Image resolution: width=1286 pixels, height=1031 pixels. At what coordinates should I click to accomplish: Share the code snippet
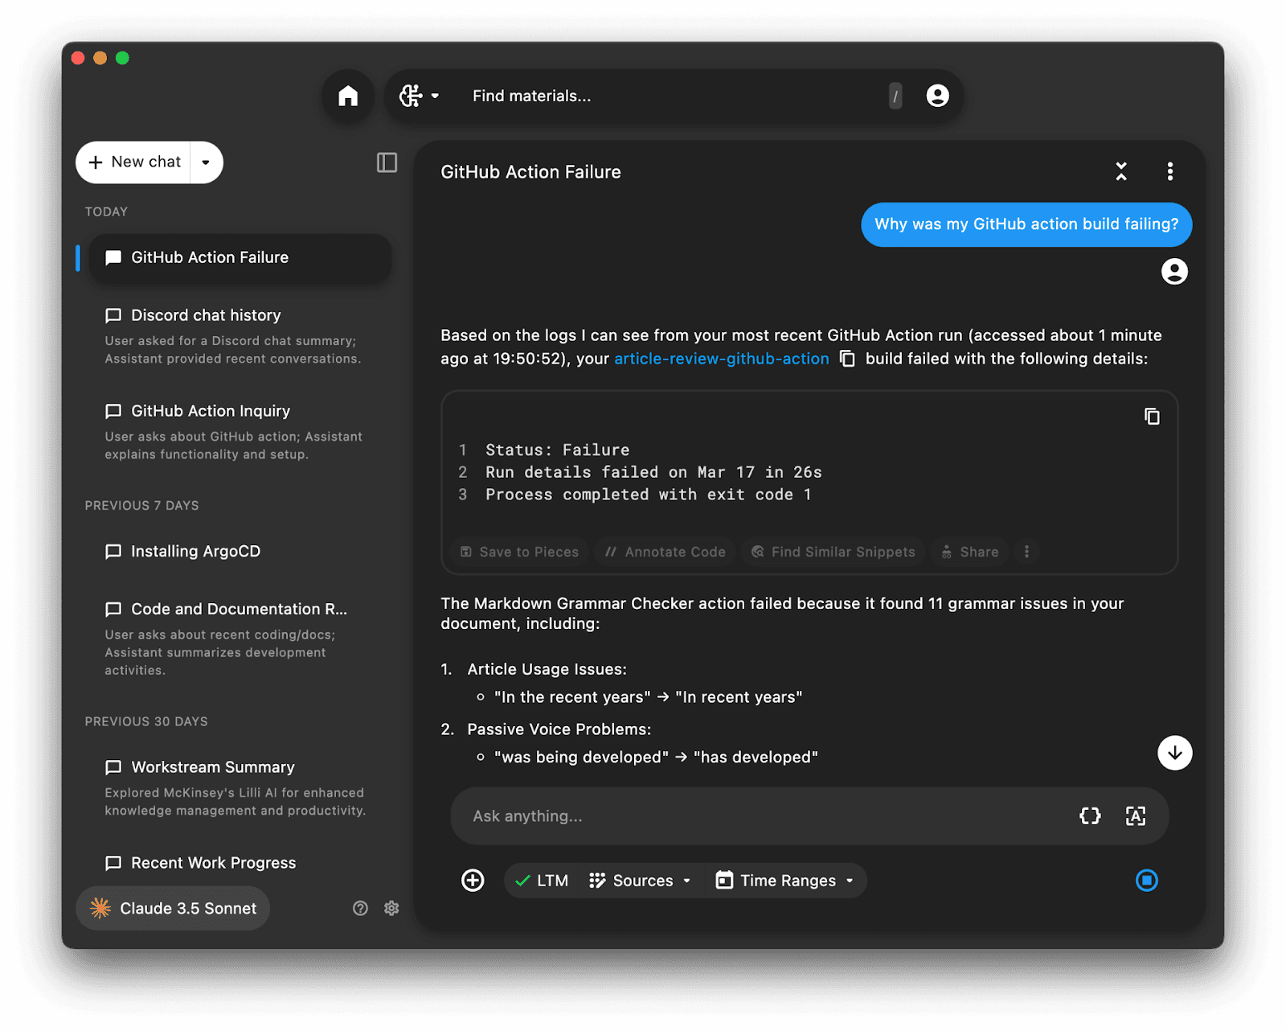[x=970, y=552]
